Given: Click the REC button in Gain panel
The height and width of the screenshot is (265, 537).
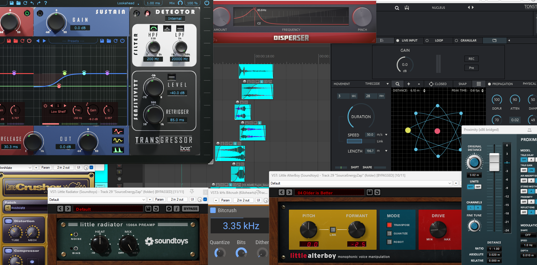Looking at the screenshot, I should point(471,59).
